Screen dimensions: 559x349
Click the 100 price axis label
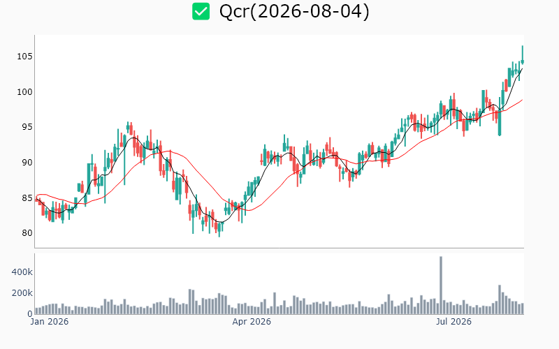point(24,92)
